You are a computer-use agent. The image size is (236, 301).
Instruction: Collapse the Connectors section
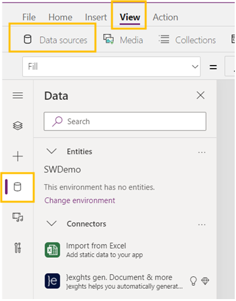click(x=52, y=223)
